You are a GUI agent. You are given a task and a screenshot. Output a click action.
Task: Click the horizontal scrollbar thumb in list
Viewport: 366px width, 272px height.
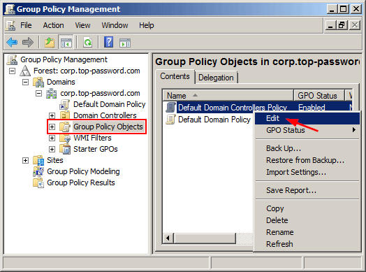[205, 238]
